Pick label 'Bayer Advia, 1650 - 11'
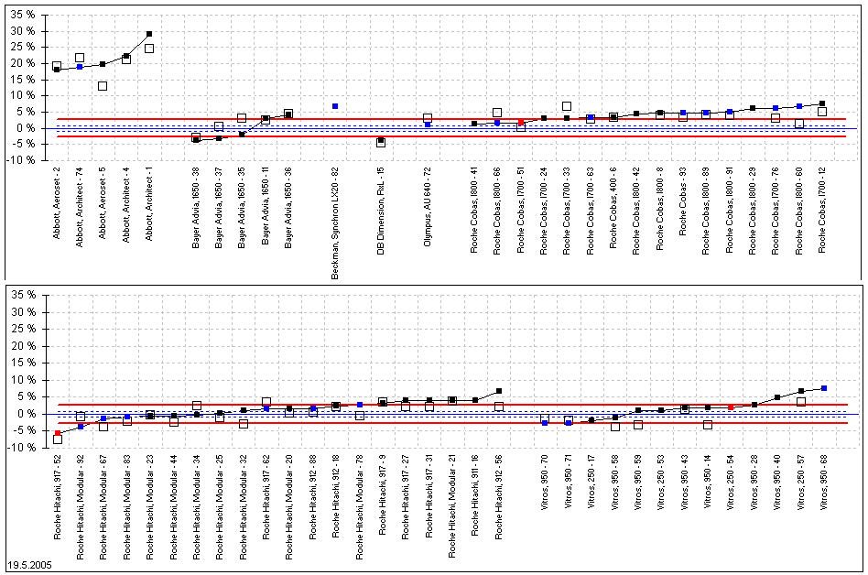The width and height of the screenshot is (868, 575). coord(266,206)
